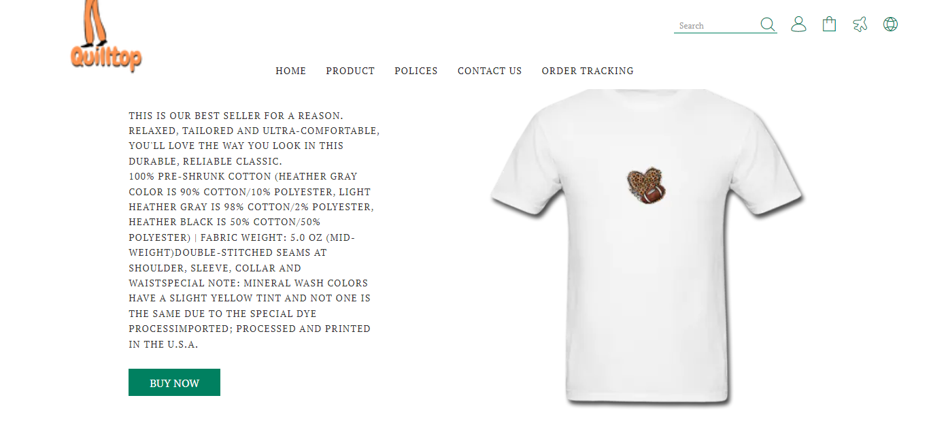Click the airplane icon in the header
The image size is (929, 432).
tap(860, 24)
